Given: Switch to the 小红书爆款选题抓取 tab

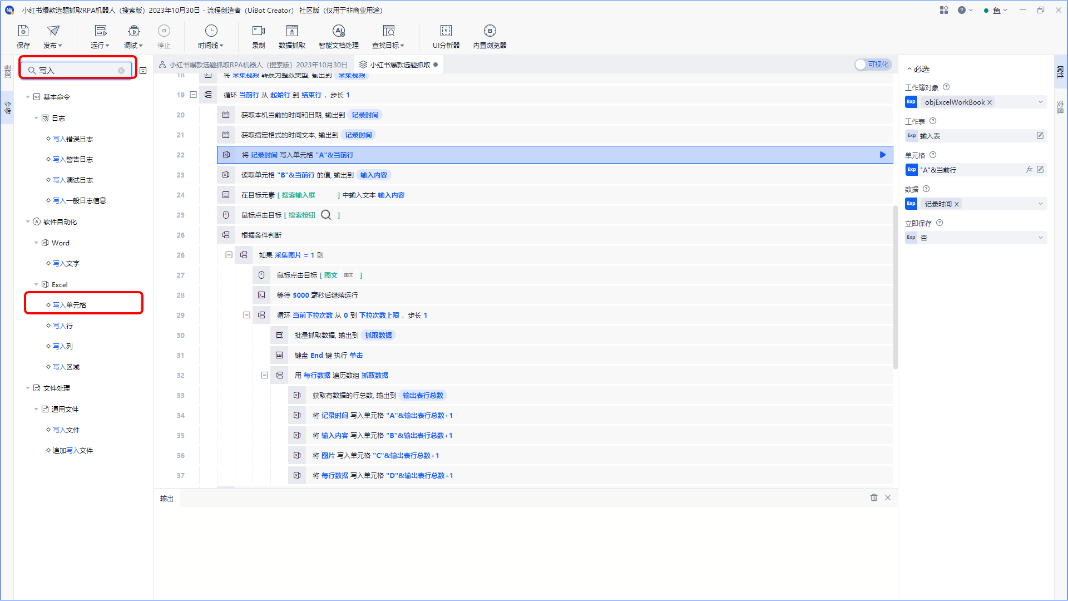Looking at the screenshot, I should coord(399,65).
